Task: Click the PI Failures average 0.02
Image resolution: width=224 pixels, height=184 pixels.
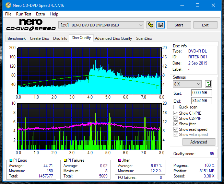Action: [104, 166]
